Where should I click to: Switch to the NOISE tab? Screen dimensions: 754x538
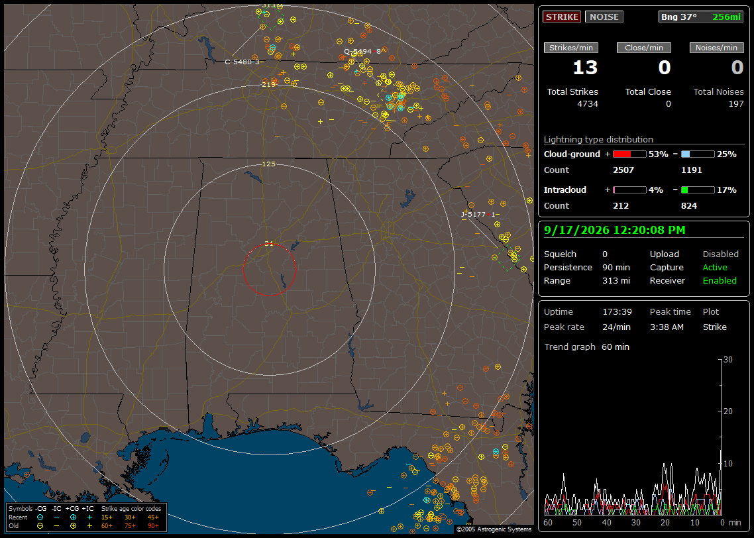pos(604,17)
